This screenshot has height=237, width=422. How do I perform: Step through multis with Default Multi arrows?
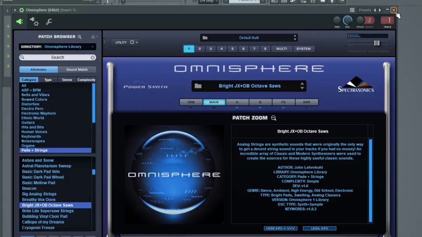click(295, 38)
